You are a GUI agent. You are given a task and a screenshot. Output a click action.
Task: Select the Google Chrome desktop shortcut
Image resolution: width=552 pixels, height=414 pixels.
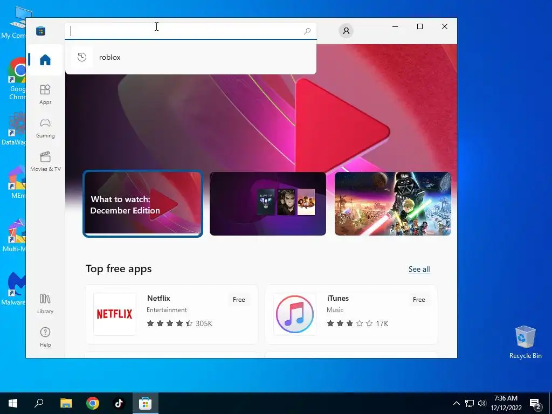point(17,79)
